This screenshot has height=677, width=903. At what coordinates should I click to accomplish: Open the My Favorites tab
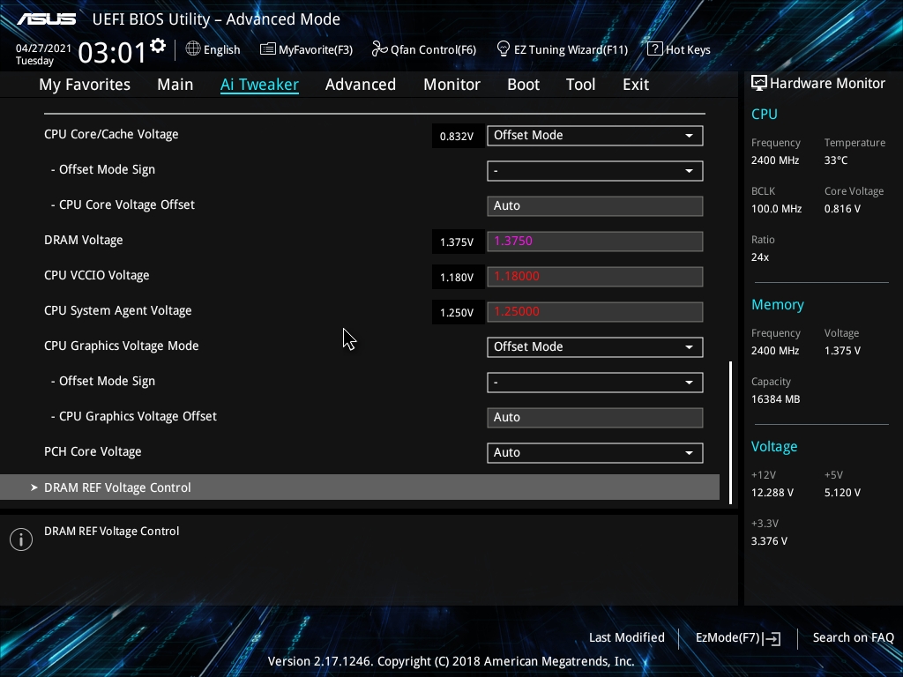coord(85,85)
